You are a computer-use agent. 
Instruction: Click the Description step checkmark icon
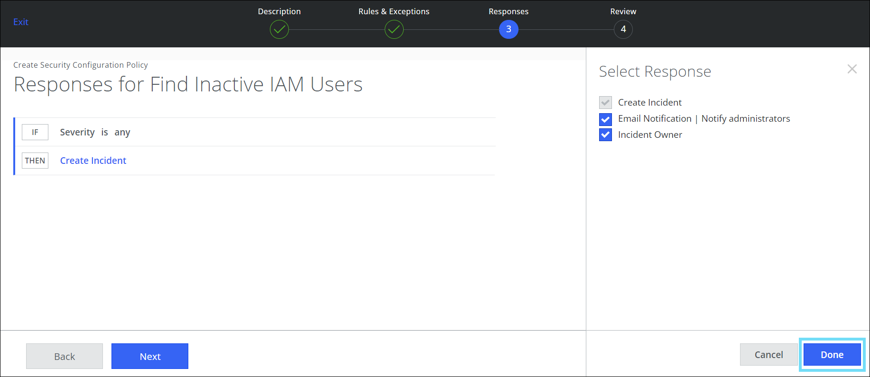click(x=279, y=29)
